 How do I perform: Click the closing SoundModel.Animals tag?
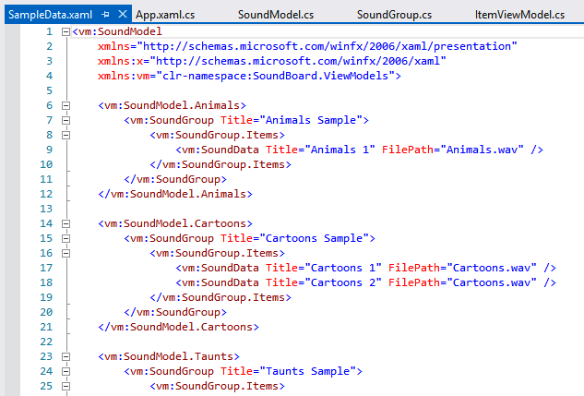tap(175, 194)
